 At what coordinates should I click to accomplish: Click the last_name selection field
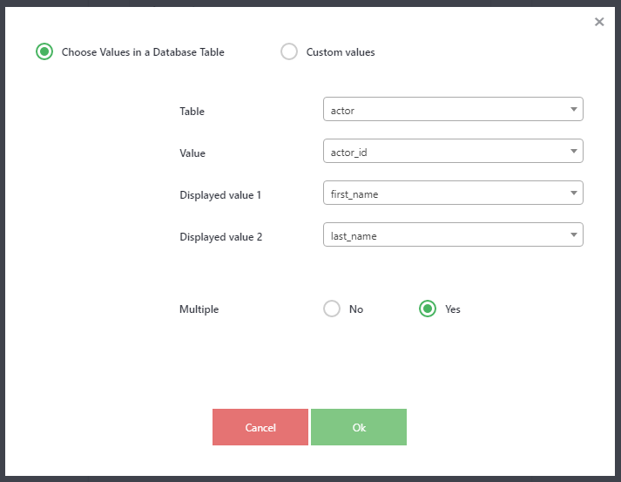click(453, 234)
